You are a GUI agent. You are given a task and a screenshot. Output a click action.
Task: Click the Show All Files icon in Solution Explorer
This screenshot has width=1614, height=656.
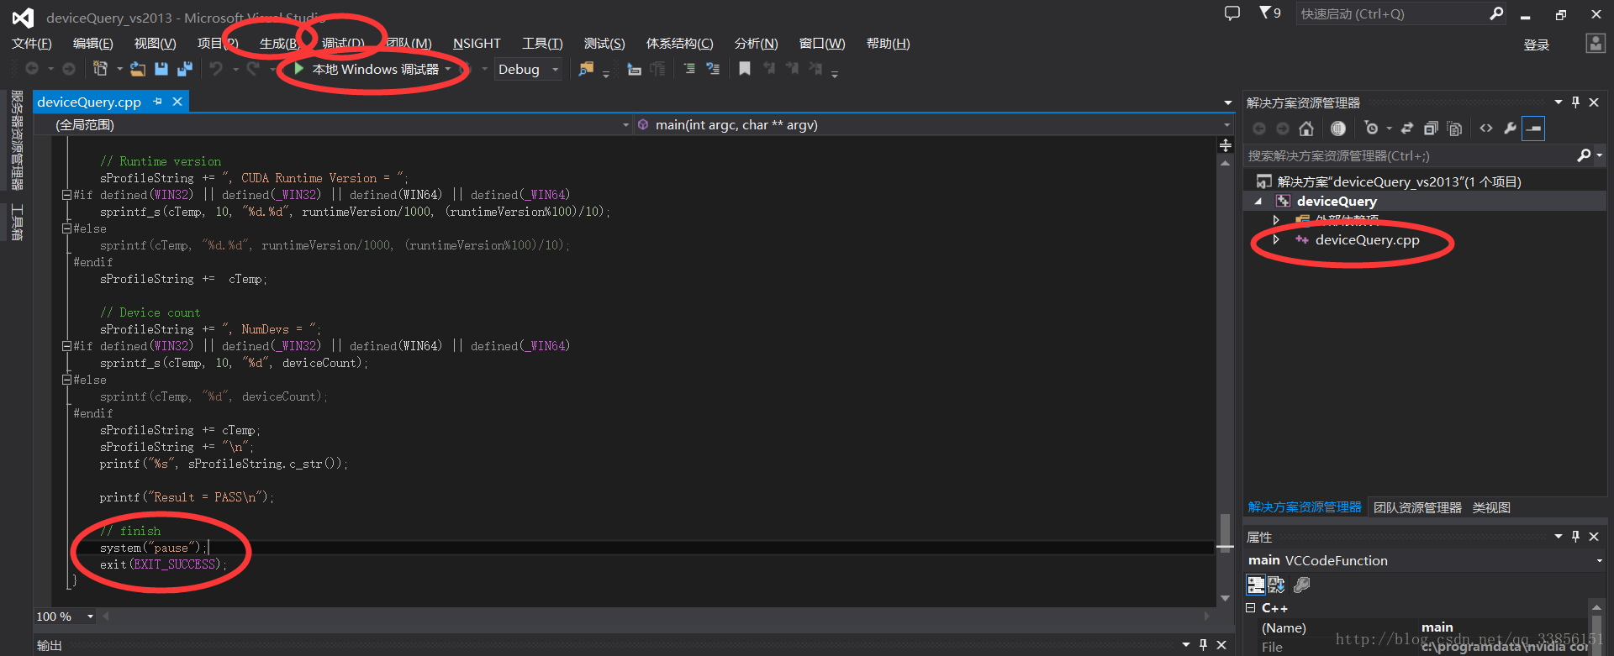pyautogui.click(x=1455, y=129)
